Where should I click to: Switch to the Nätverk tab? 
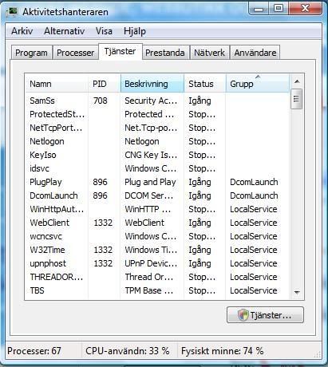point(209,53)
